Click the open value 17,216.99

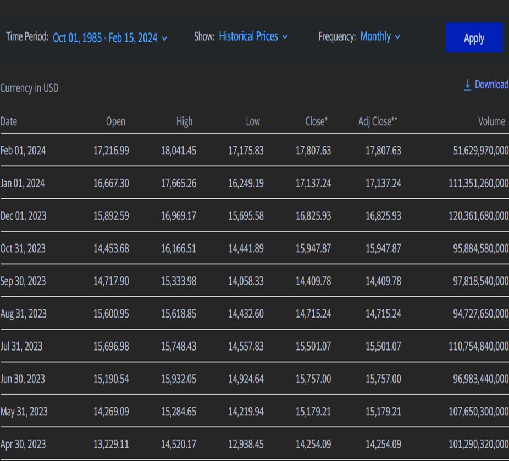tap(111, 151)
